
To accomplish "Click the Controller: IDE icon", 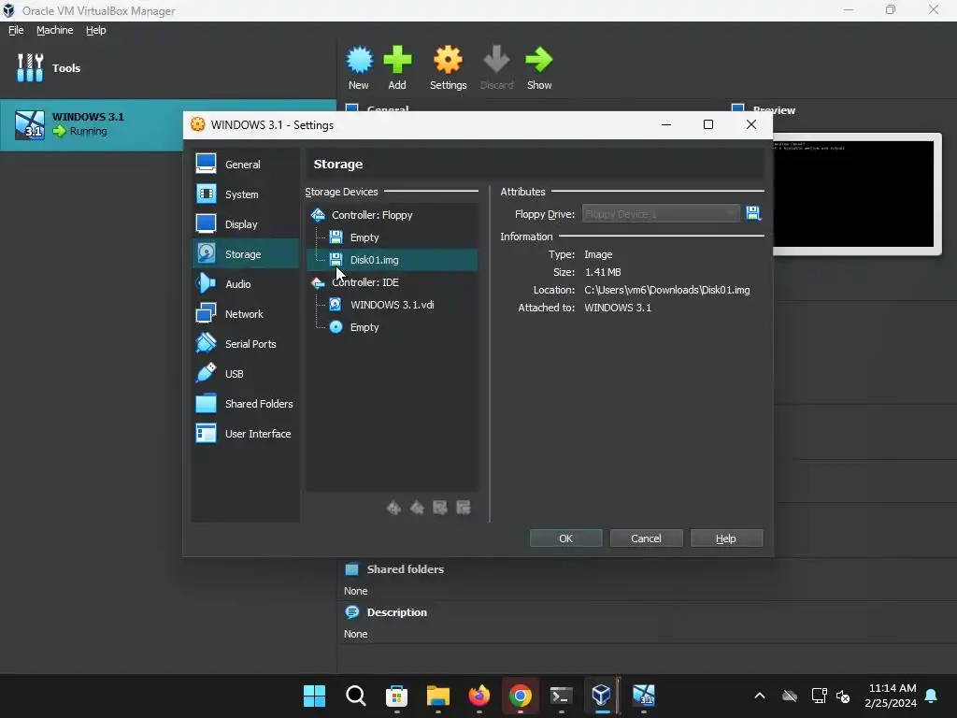I will pos(318,282).
